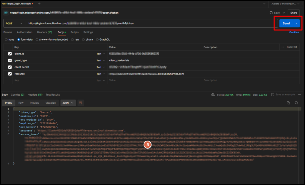Image resolution: width=305 pixels, height=185 pixels.
Task: Open the response options ellipsis menu
Action: 299,94
